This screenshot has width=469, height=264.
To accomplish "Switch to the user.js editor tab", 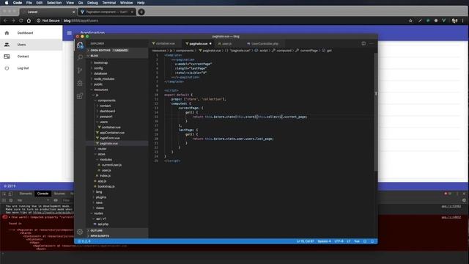I will pyautogui.click(x=226, y=43).
